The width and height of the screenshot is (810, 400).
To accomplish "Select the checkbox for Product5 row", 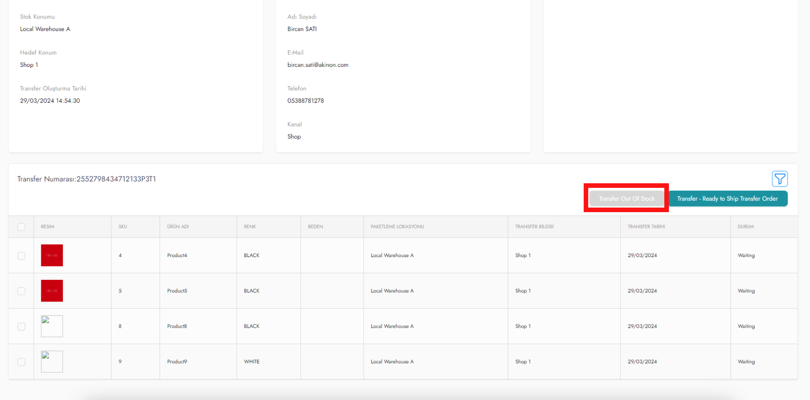I will pos(21,291).
